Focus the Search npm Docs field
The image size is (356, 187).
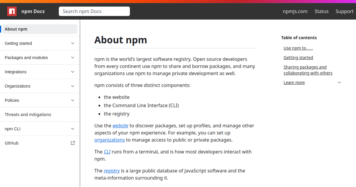pyautogui.click(x=94, y=11)
